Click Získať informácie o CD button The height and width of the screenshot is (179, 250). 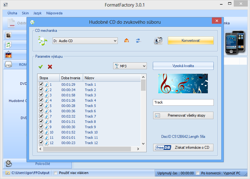pyautogui.click(x=183, y=148)
